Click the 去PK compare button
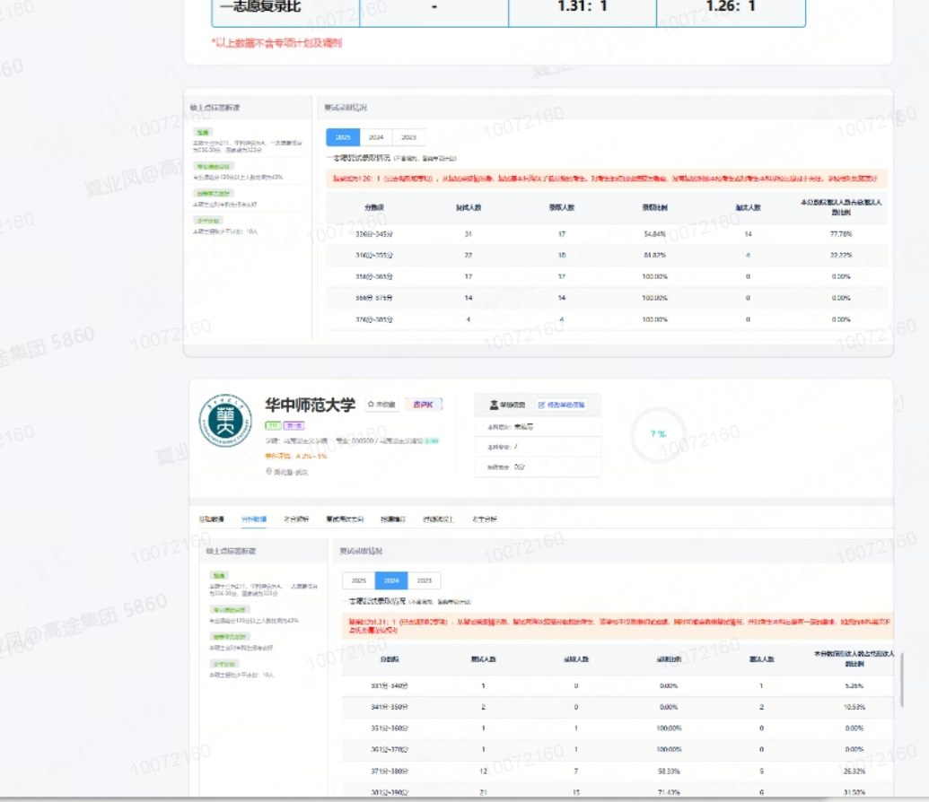This screenshot has width=929, height=802. coord(423,405)
